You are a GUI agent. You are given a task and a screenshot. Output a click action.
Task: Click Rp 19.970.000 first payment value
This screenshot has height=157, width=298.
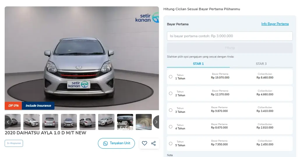click(220, 78)
